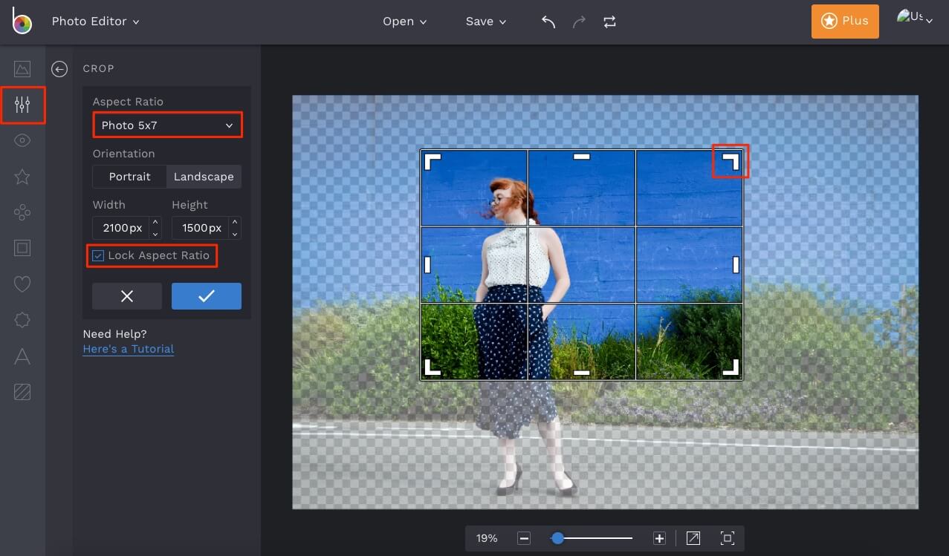Select the Landscape orientation option

click(204, 177)
